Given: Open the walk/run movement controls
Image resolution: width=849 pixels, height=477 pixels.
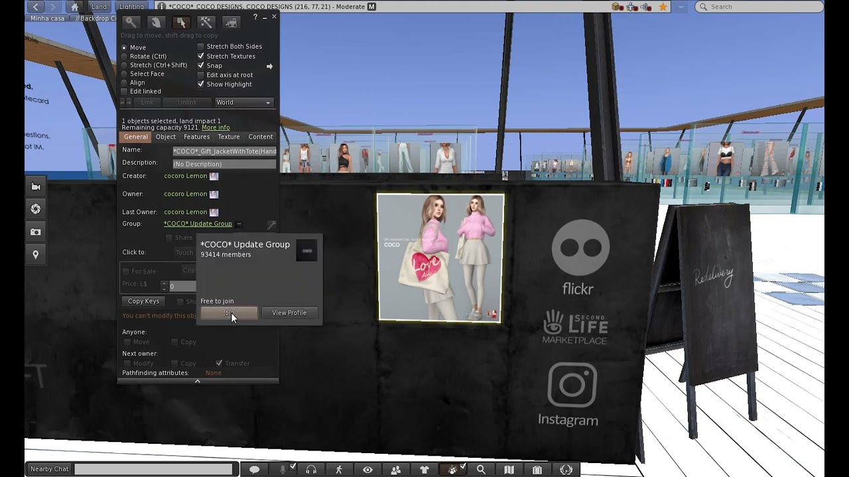Looking at the screenshot, I should coord(339,469).
